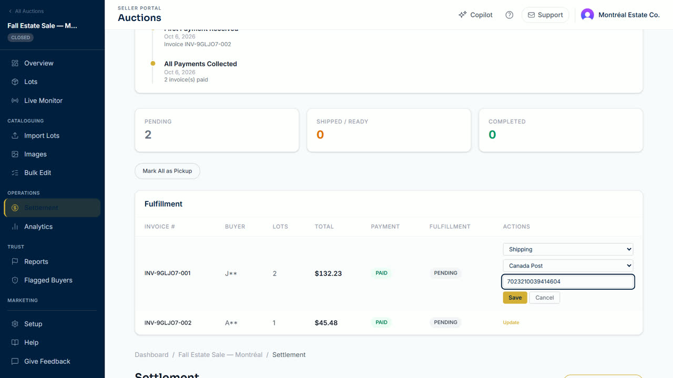
Task: Click the Analytics bar chart icon
Action: (15, 227)
